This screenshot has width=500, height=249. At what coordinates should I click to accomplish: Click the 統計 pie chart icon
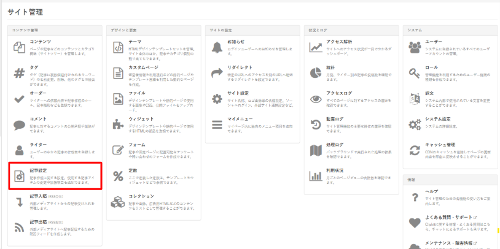point(316,73)
